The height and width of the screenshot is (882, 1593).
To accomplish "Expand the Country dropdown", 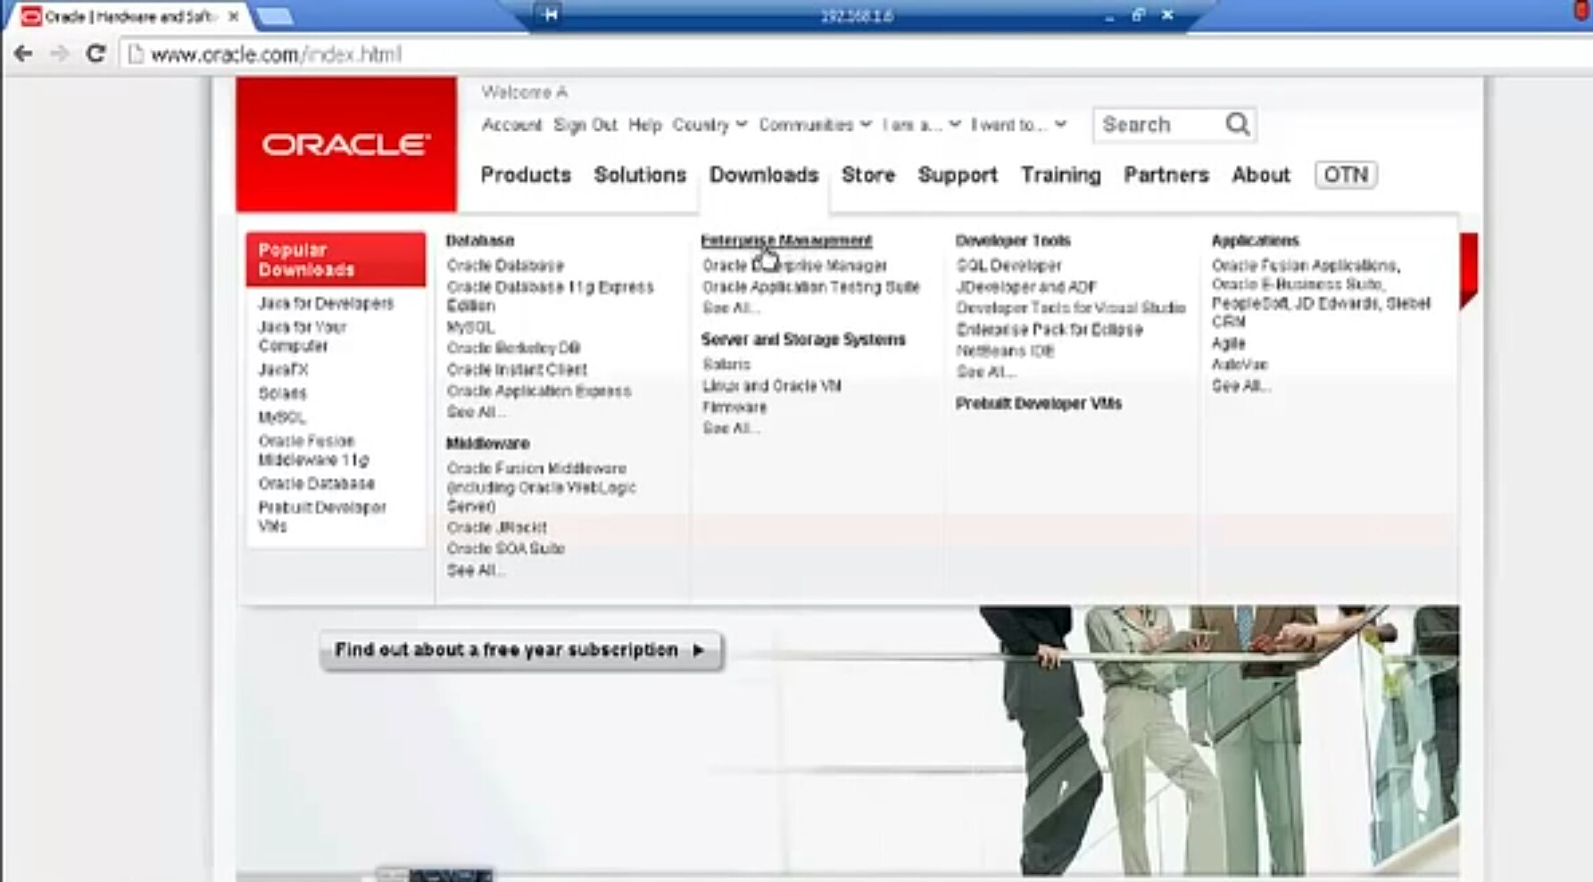I will tap(709, 124).
